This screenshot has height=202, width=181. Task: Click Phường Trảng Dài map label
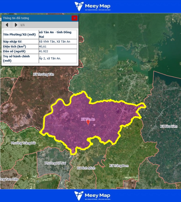click(23, 143)
